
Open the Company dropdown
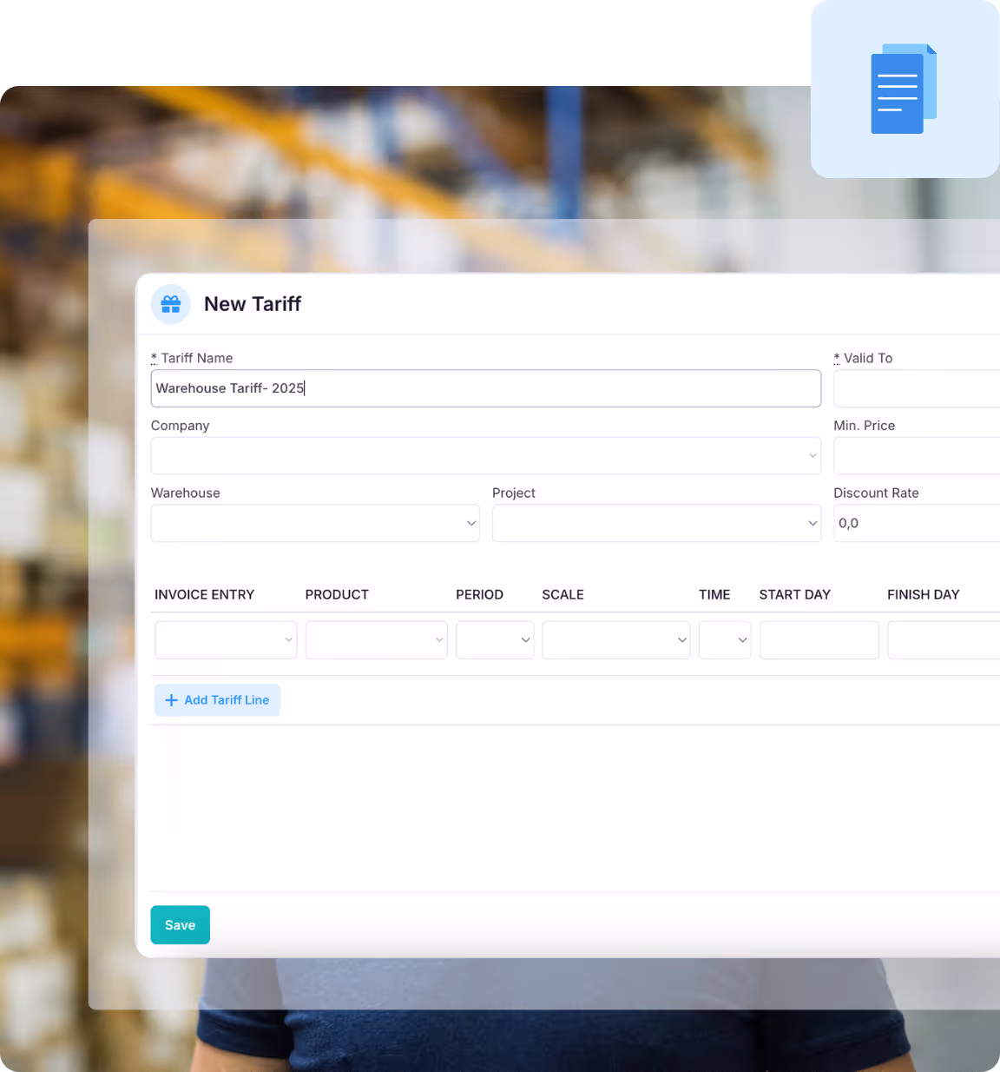(486, 456)
